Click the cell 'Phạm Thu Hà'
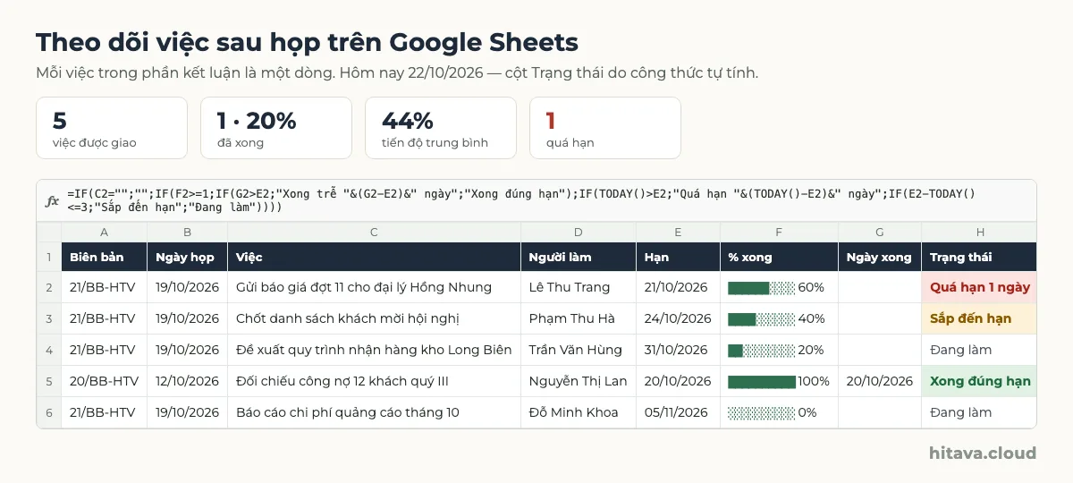1073x483 pixels. (579, 318)
